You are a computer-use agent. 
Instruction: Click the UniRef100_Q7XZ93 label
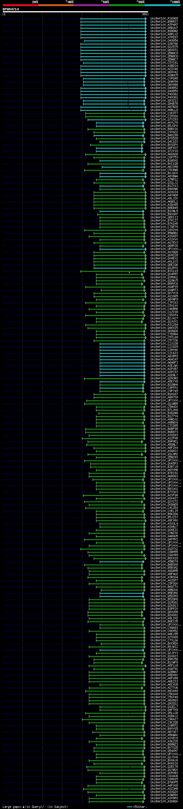[164, 120]
